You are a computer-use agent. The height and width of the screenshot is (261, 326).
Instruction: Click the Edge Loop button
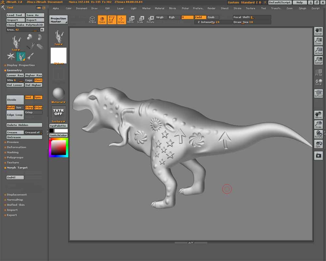(15, 115)
